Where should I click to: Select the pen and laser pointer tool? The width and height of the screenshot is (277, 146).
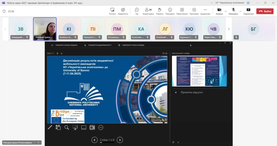tap(50, 127)
